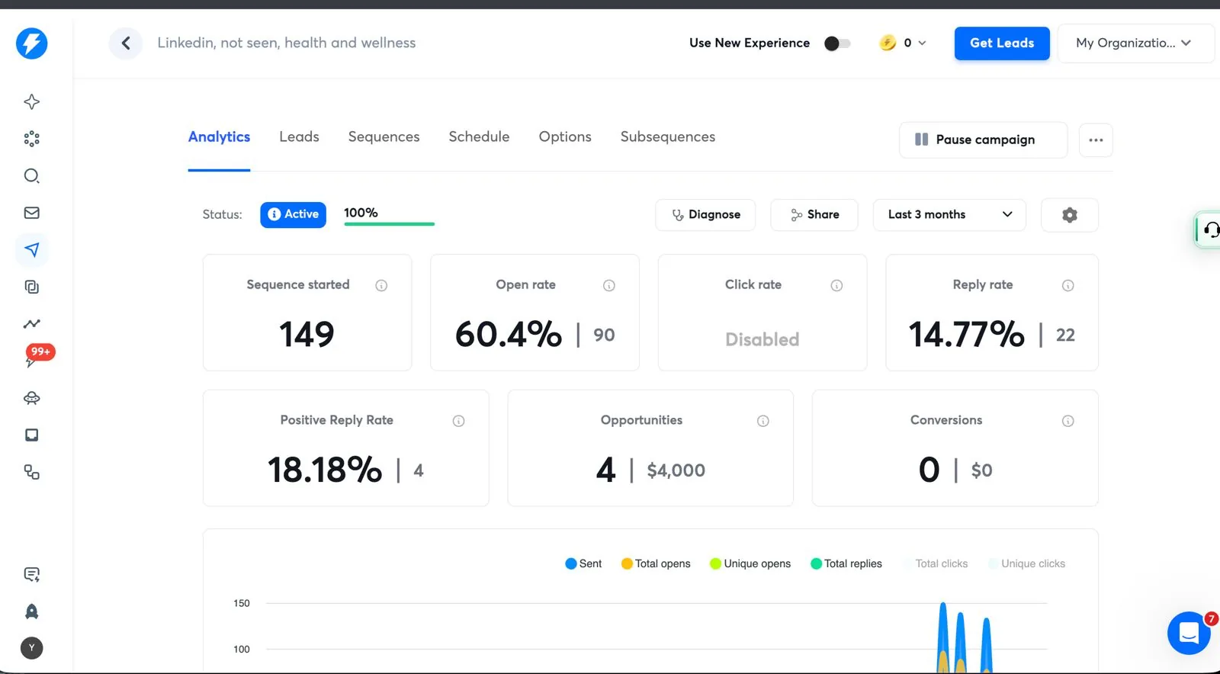Image resolution: width=1220 pixels, height=674 pixels.
Task: Open the three-dot more options menu
Action: point(1096,140)
